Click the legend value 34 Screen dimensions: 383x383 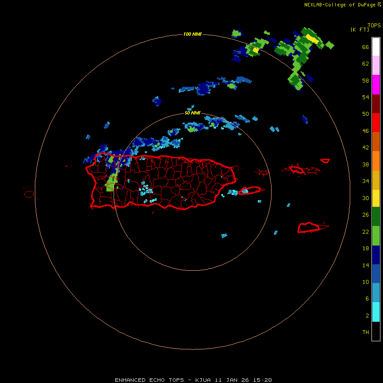366,181
